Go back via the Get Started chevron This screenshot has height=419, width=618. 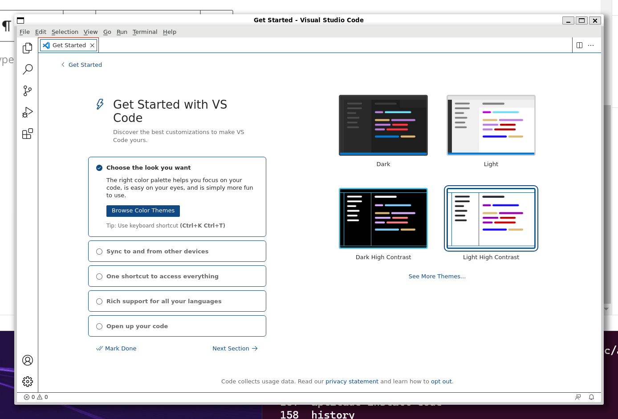63,65
